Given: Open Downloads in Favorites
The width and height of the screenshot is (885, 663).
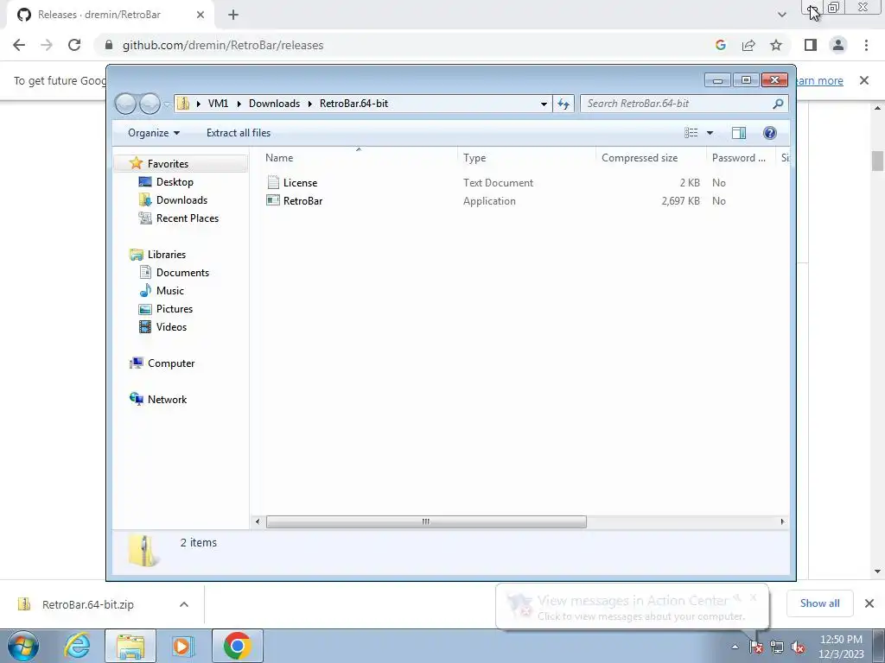Looking at the screenshot, I should click(181, 200).
